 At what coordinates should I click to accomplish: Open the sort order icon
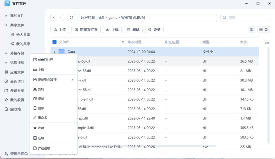[x=252, y=29]
